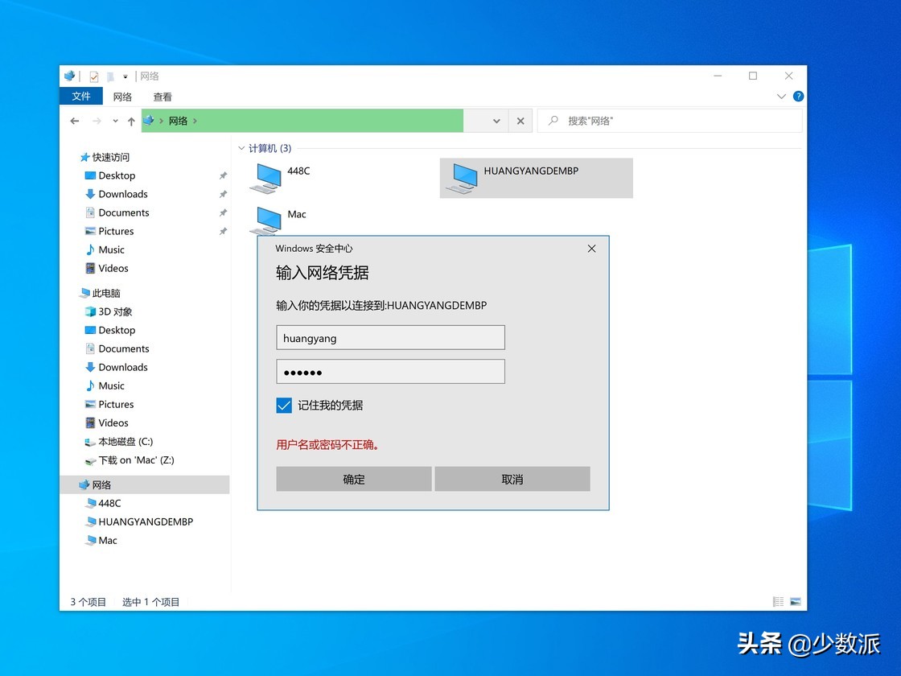Viewport: 901px width, 676px height.
Task: Open the address bar history dropdown
Action: tap(496, 121)
